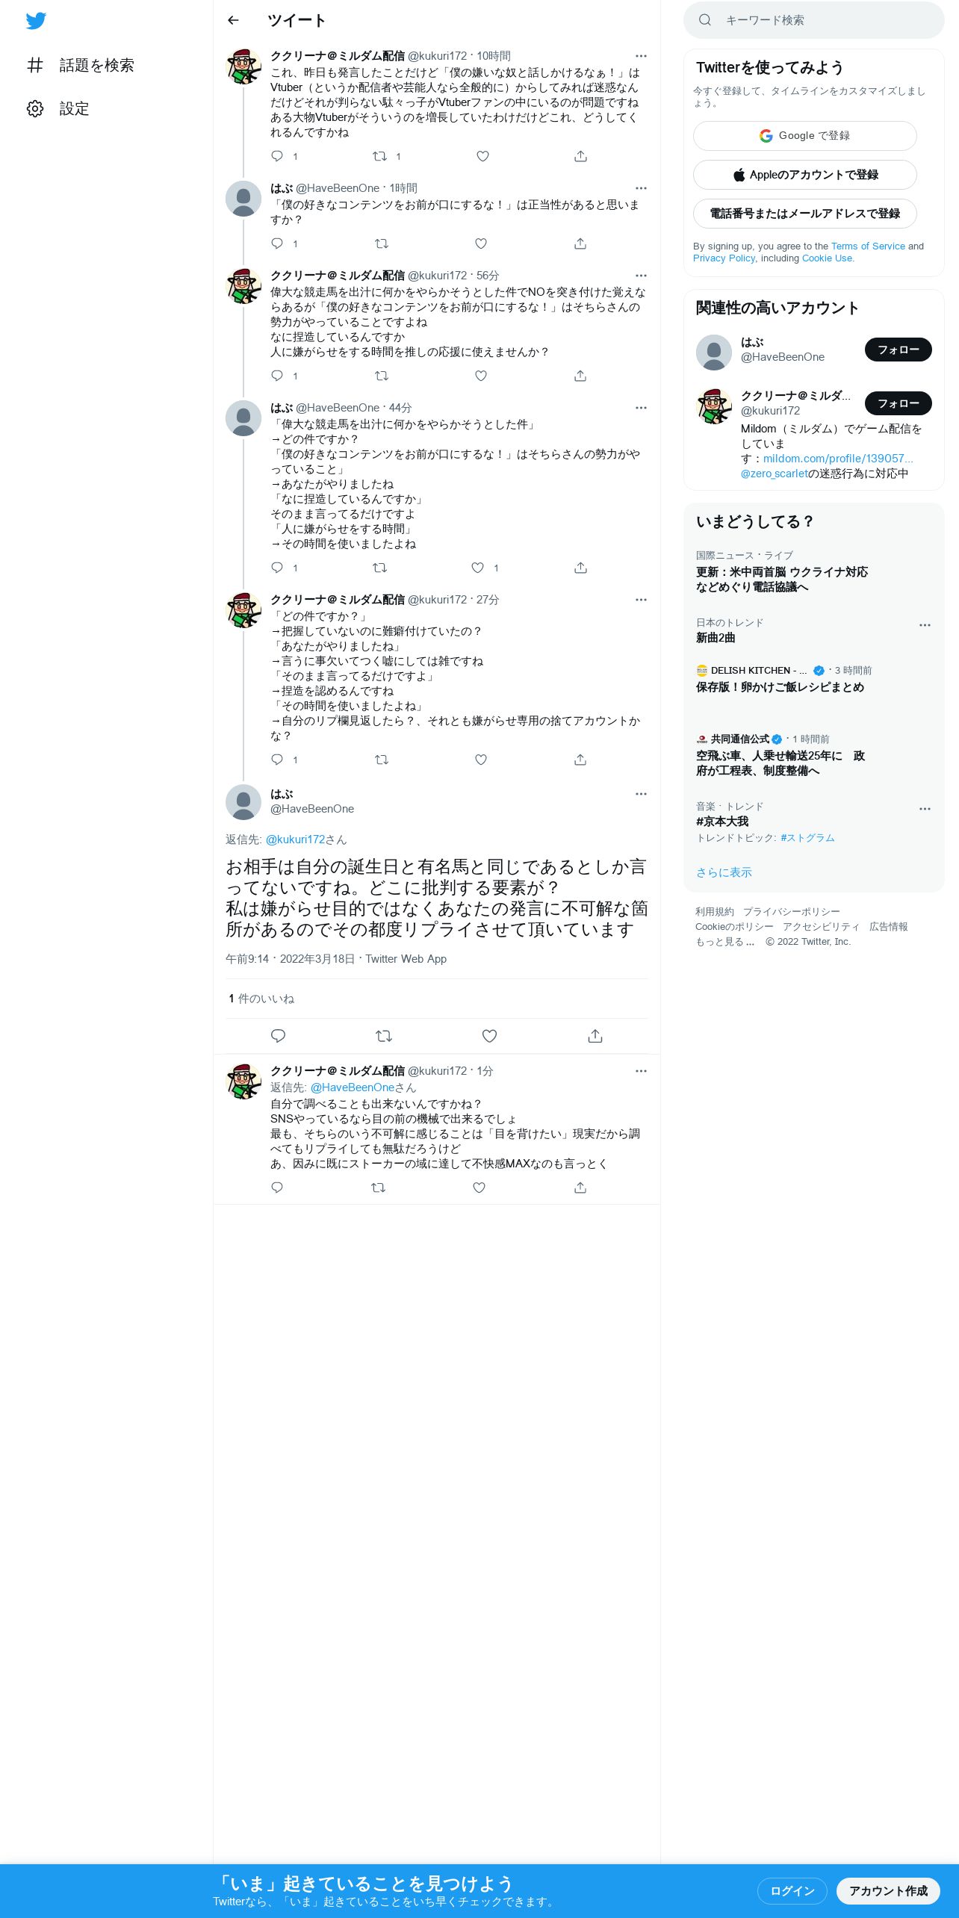Open more options on the first kukuri172 tweet
This screenshot has height=1918, width=959.
641,56
